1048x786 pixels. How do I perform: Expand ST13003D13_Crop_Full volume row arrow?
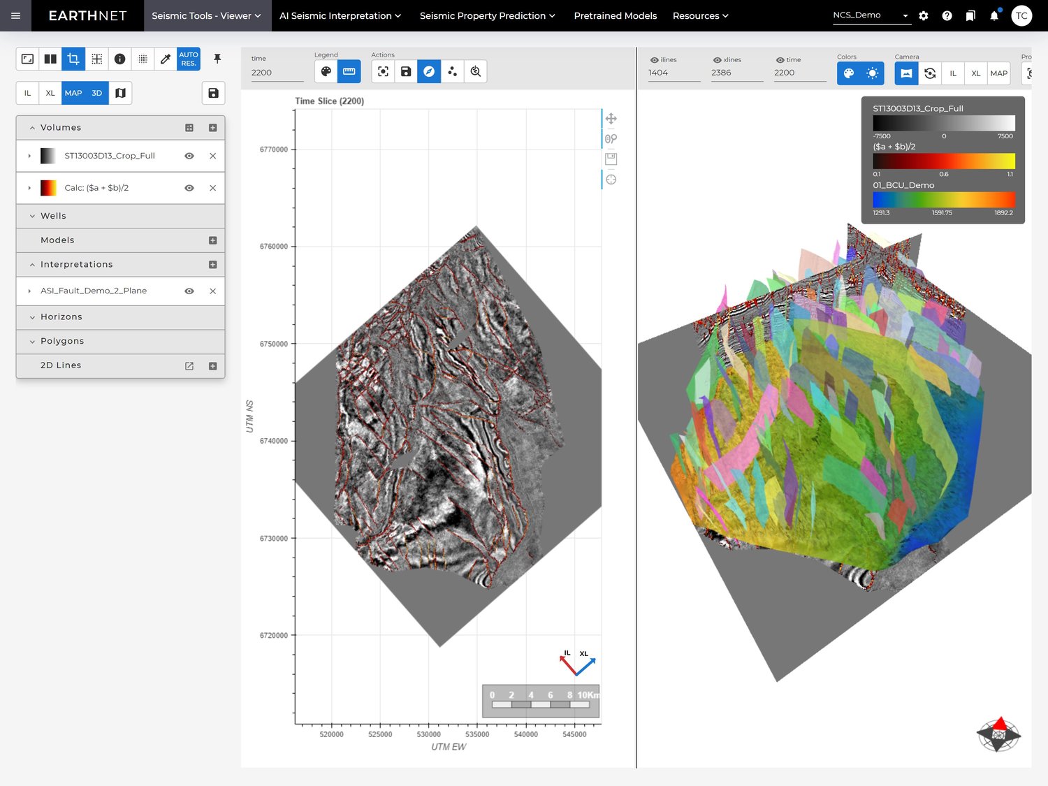point(29,156)
